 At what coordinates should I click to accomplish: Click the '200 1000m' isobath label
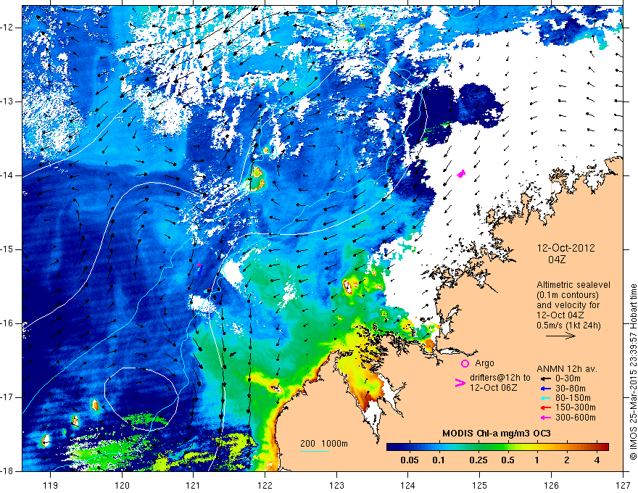(x=324, y=444)
